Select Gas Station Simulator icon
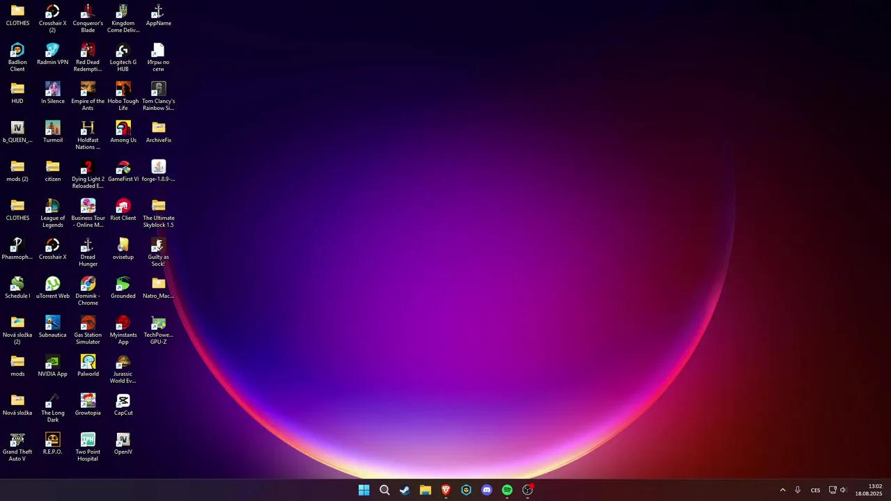Viewport: 891px width, 501px height. 88,331
